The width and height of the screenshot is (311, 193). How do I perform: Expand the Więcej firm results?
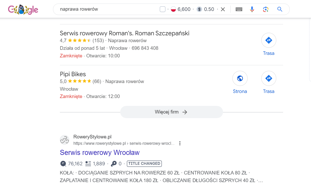[x=171, y=112]
